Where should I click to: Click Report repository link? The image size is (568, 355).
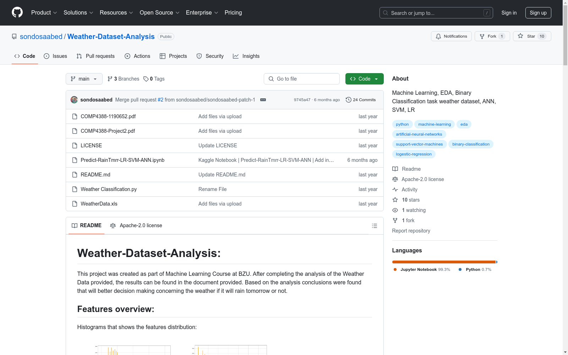tap(411, 231)
